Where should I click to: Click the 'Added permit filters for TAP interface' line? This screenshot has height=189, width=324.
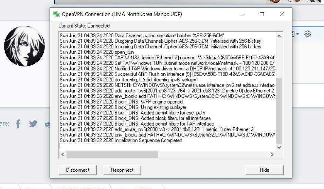click(137, 124)
